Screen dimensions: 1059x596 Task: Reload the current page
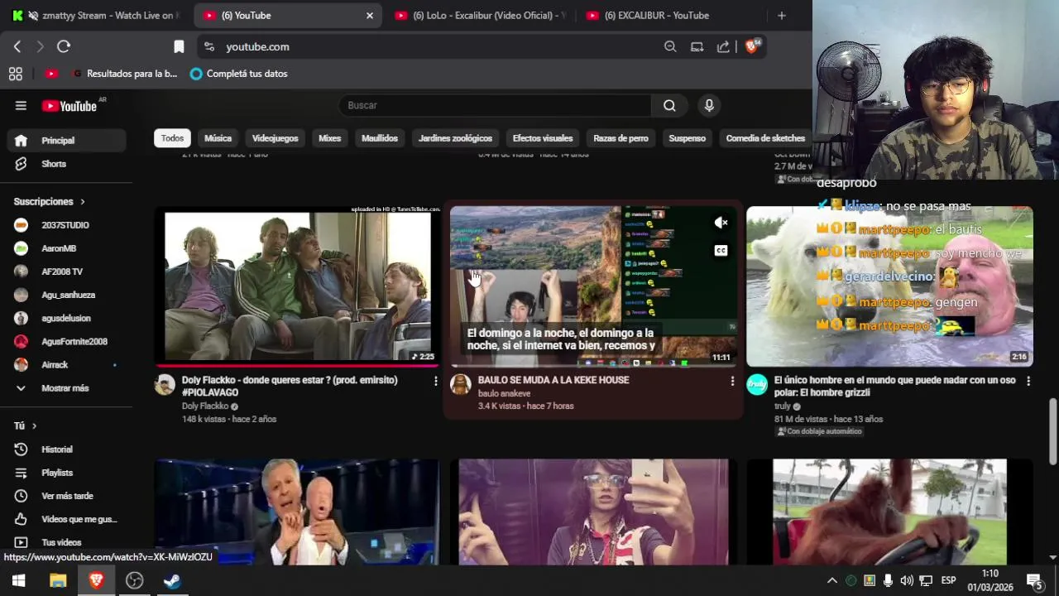(x=64, y=46)
